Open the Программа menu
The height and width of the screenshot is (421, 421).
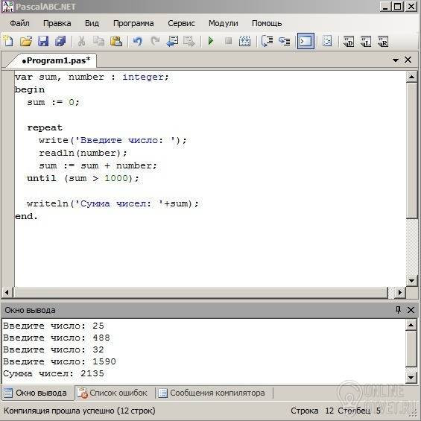(x=133, y=23)
